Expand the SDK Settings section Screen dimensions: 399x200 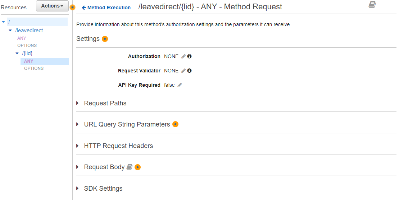pyautogui.click(x=77, y=188)
